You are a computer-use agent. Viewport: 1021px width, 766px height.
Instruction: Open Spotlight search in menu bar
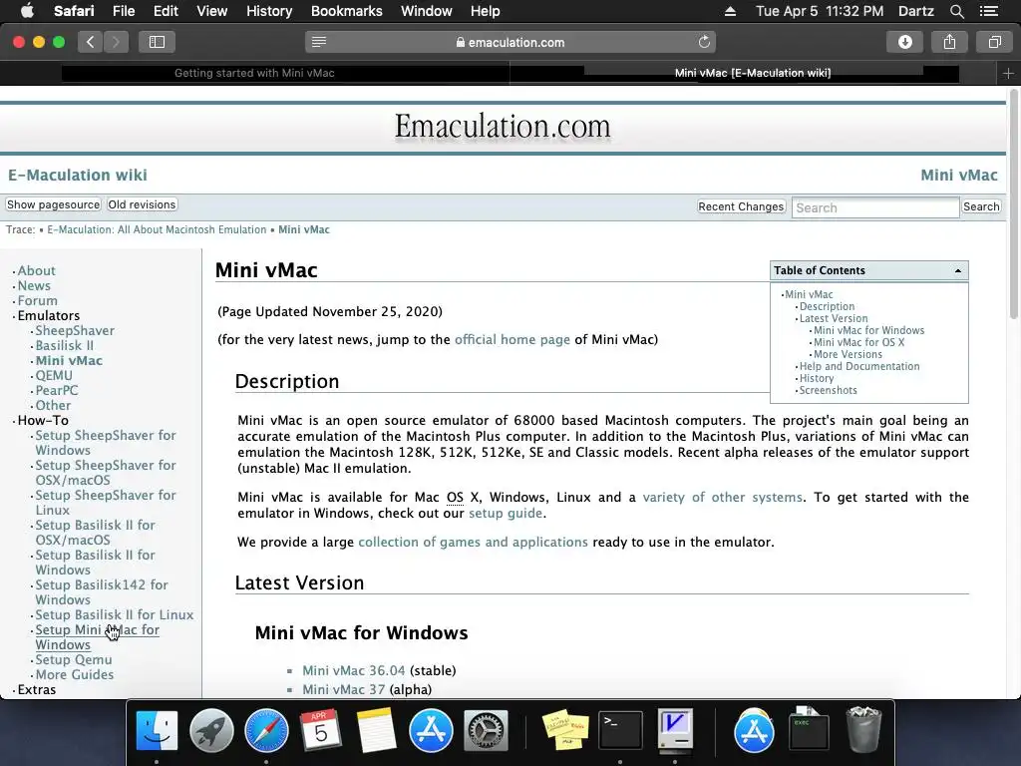point(956,11)
